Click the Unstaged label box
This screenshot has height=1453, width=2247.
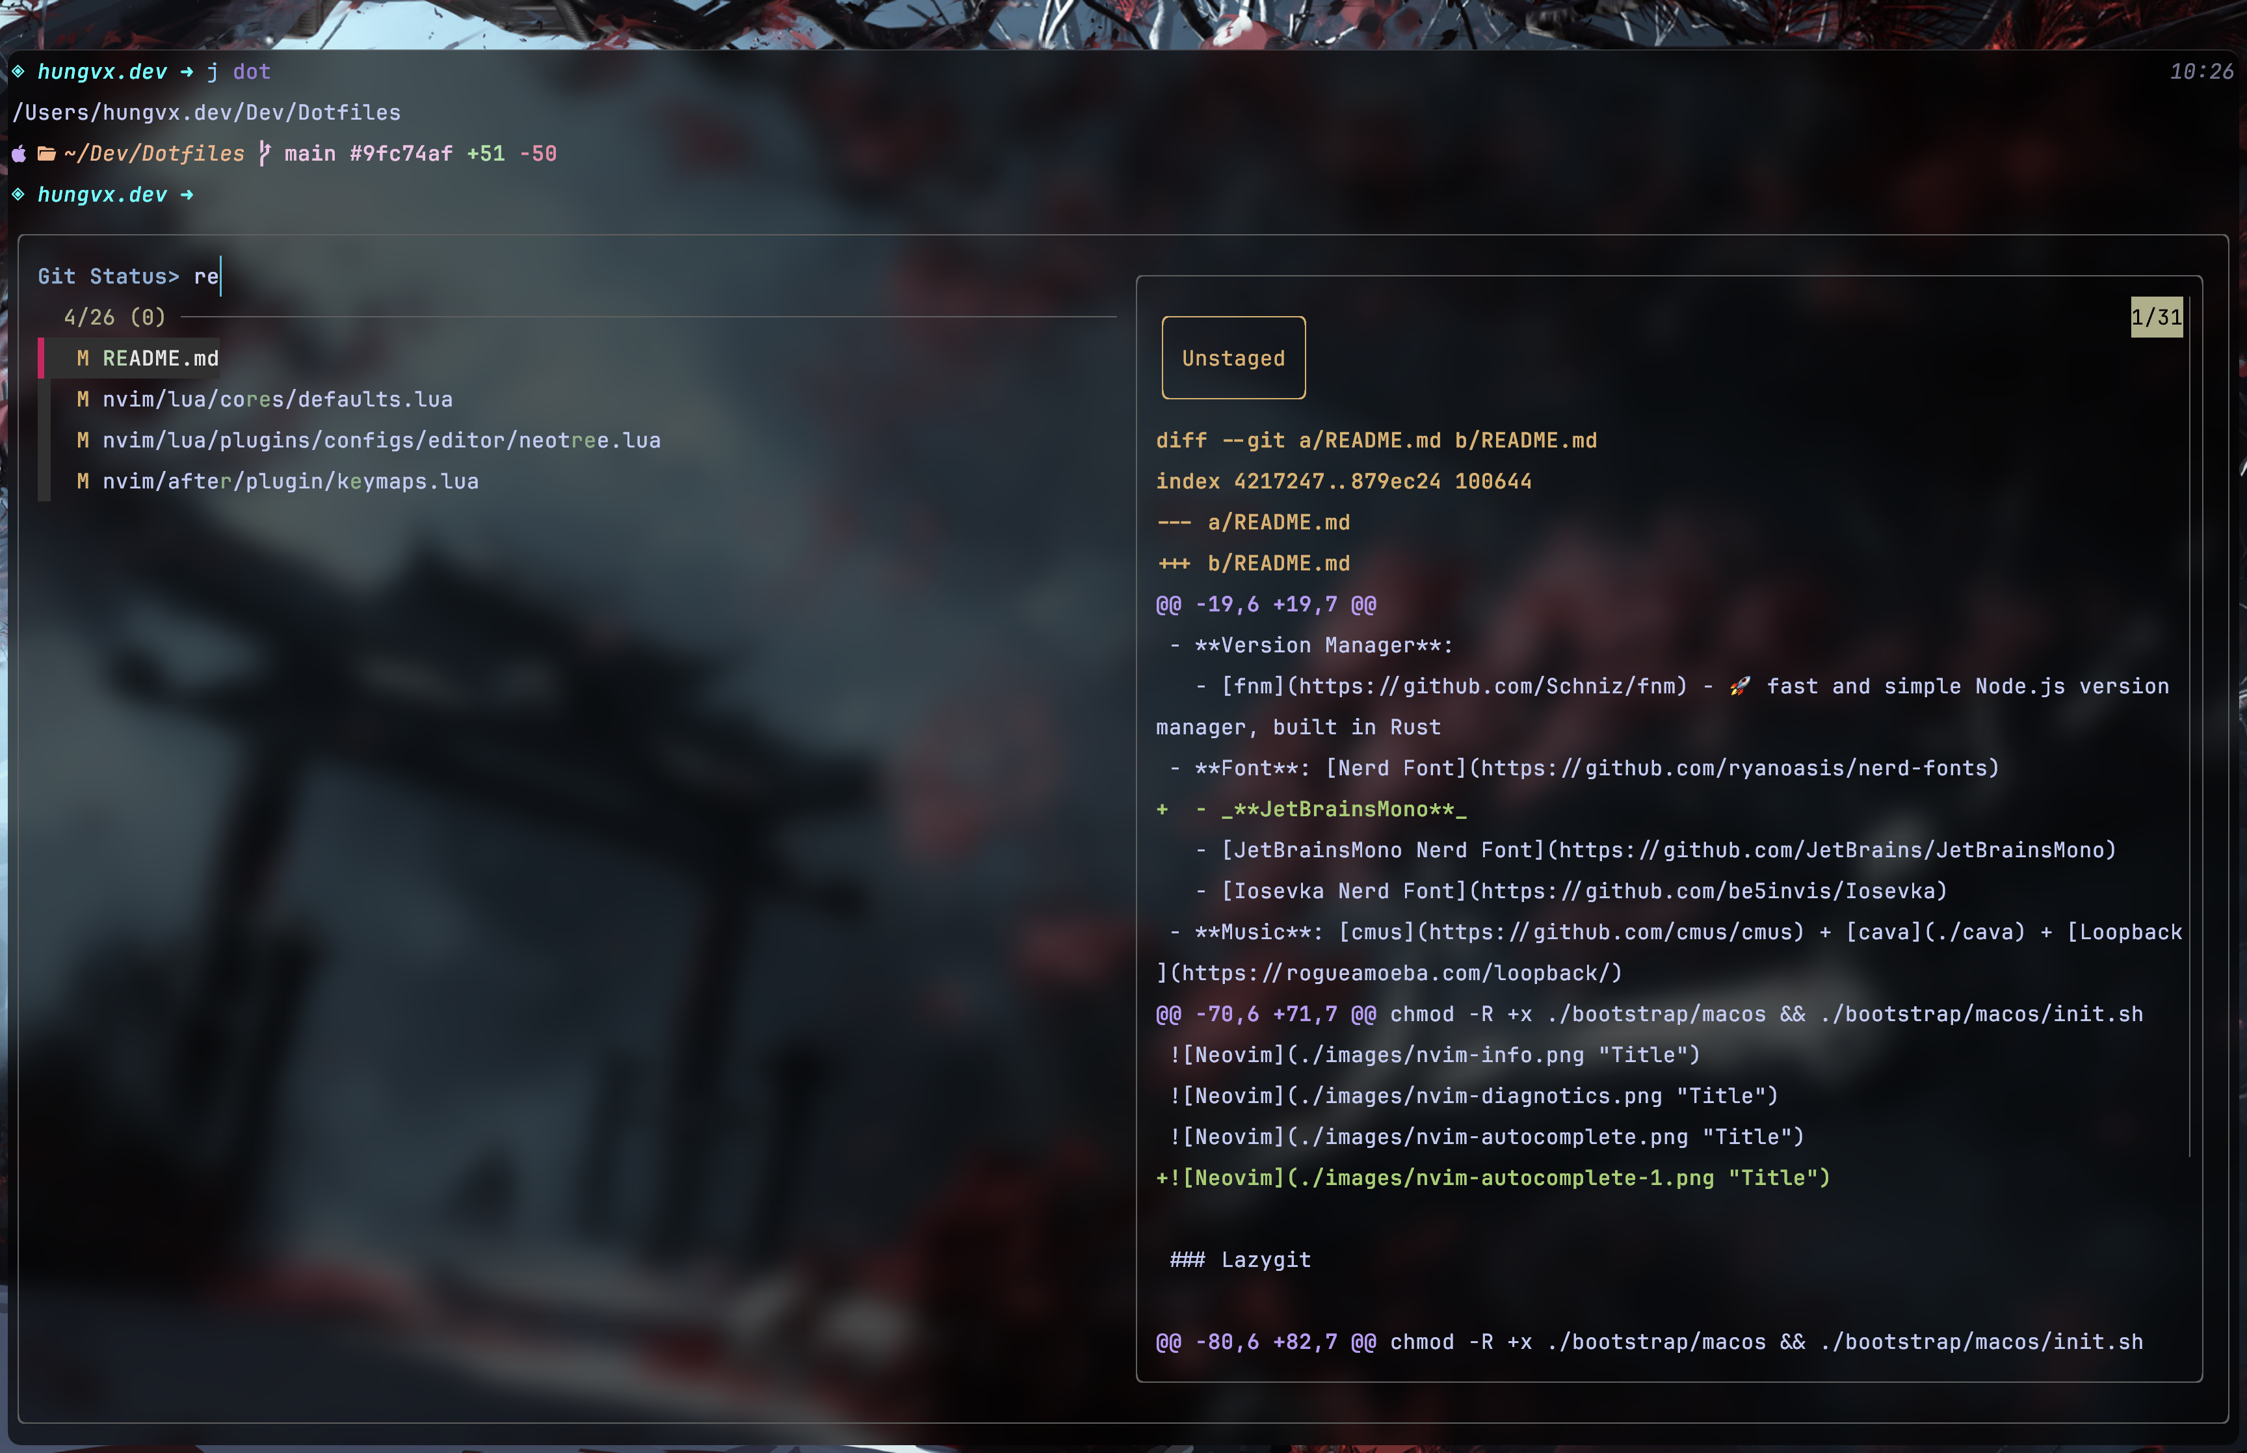click(x=1233, y=358)
